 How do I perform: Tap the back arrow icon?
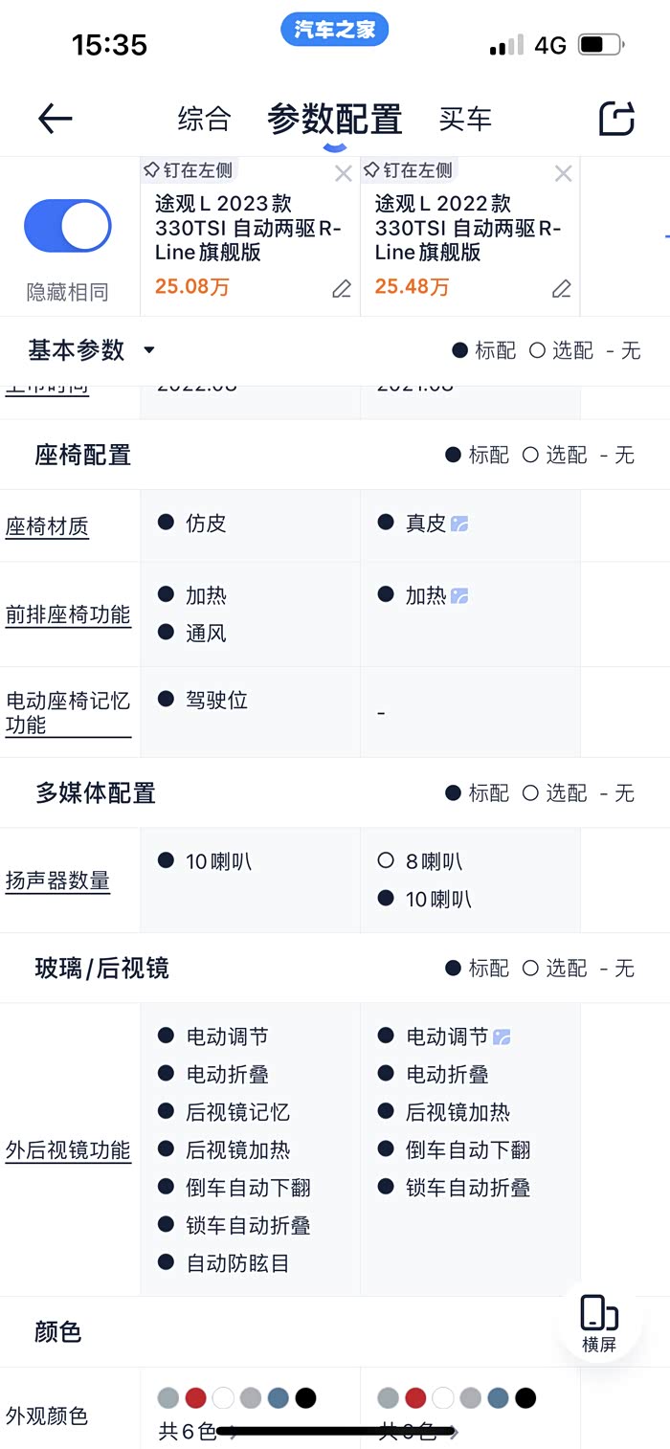pos(56,119)
